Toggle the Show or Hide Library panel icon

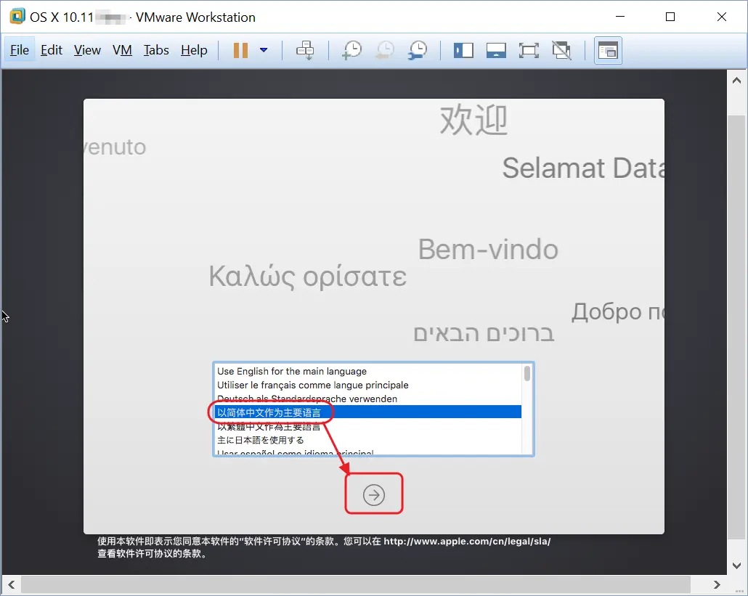pos(463,50)
